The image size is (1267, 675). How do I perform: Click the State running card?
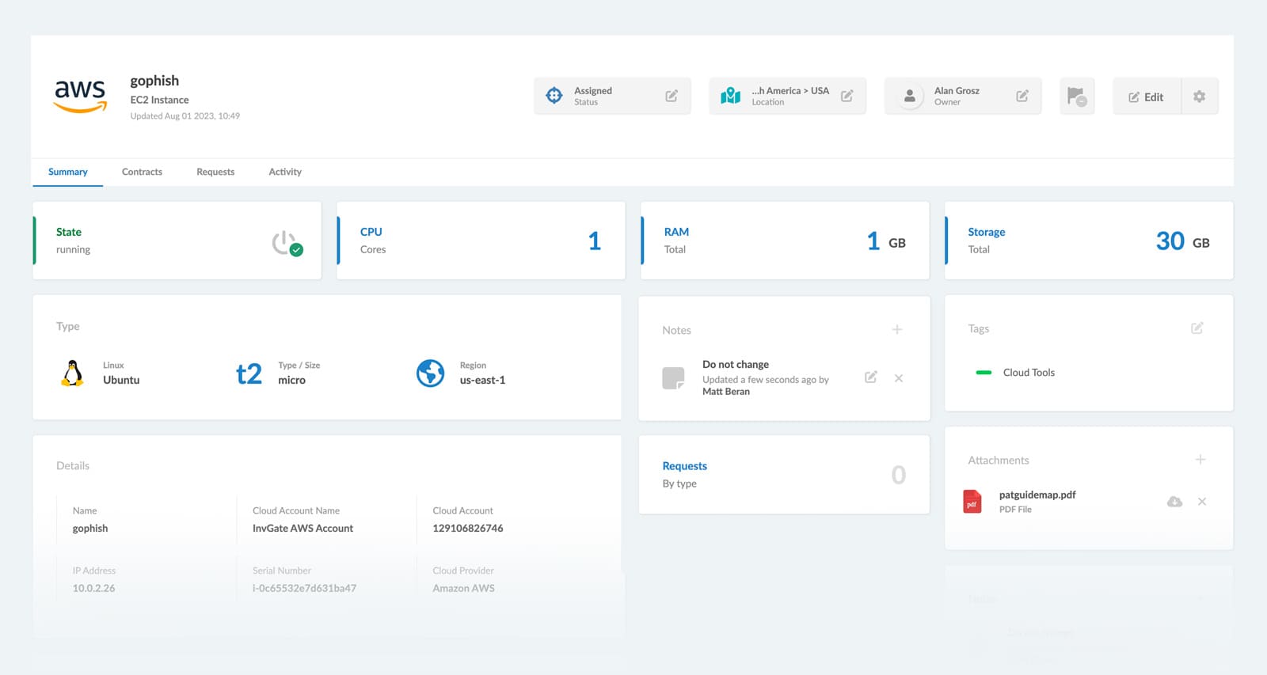[x=177, y=241]
